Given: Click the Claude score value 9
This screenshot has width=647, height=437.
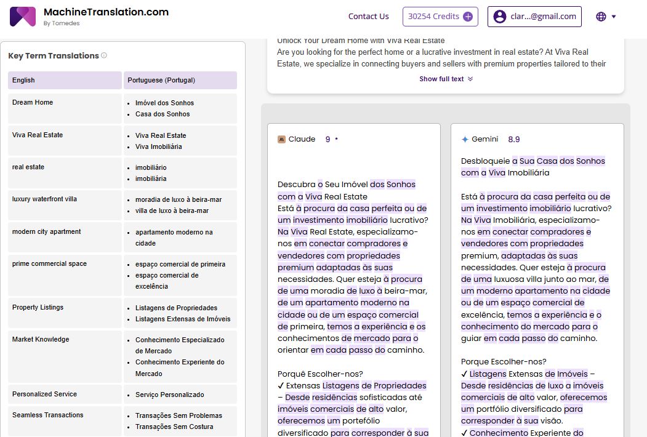Looking at the screenshot, I should pyautogui.click(x=328, y=139).
